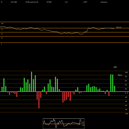Click the tallest green bar in the MR histogram

tap(31, 82)
